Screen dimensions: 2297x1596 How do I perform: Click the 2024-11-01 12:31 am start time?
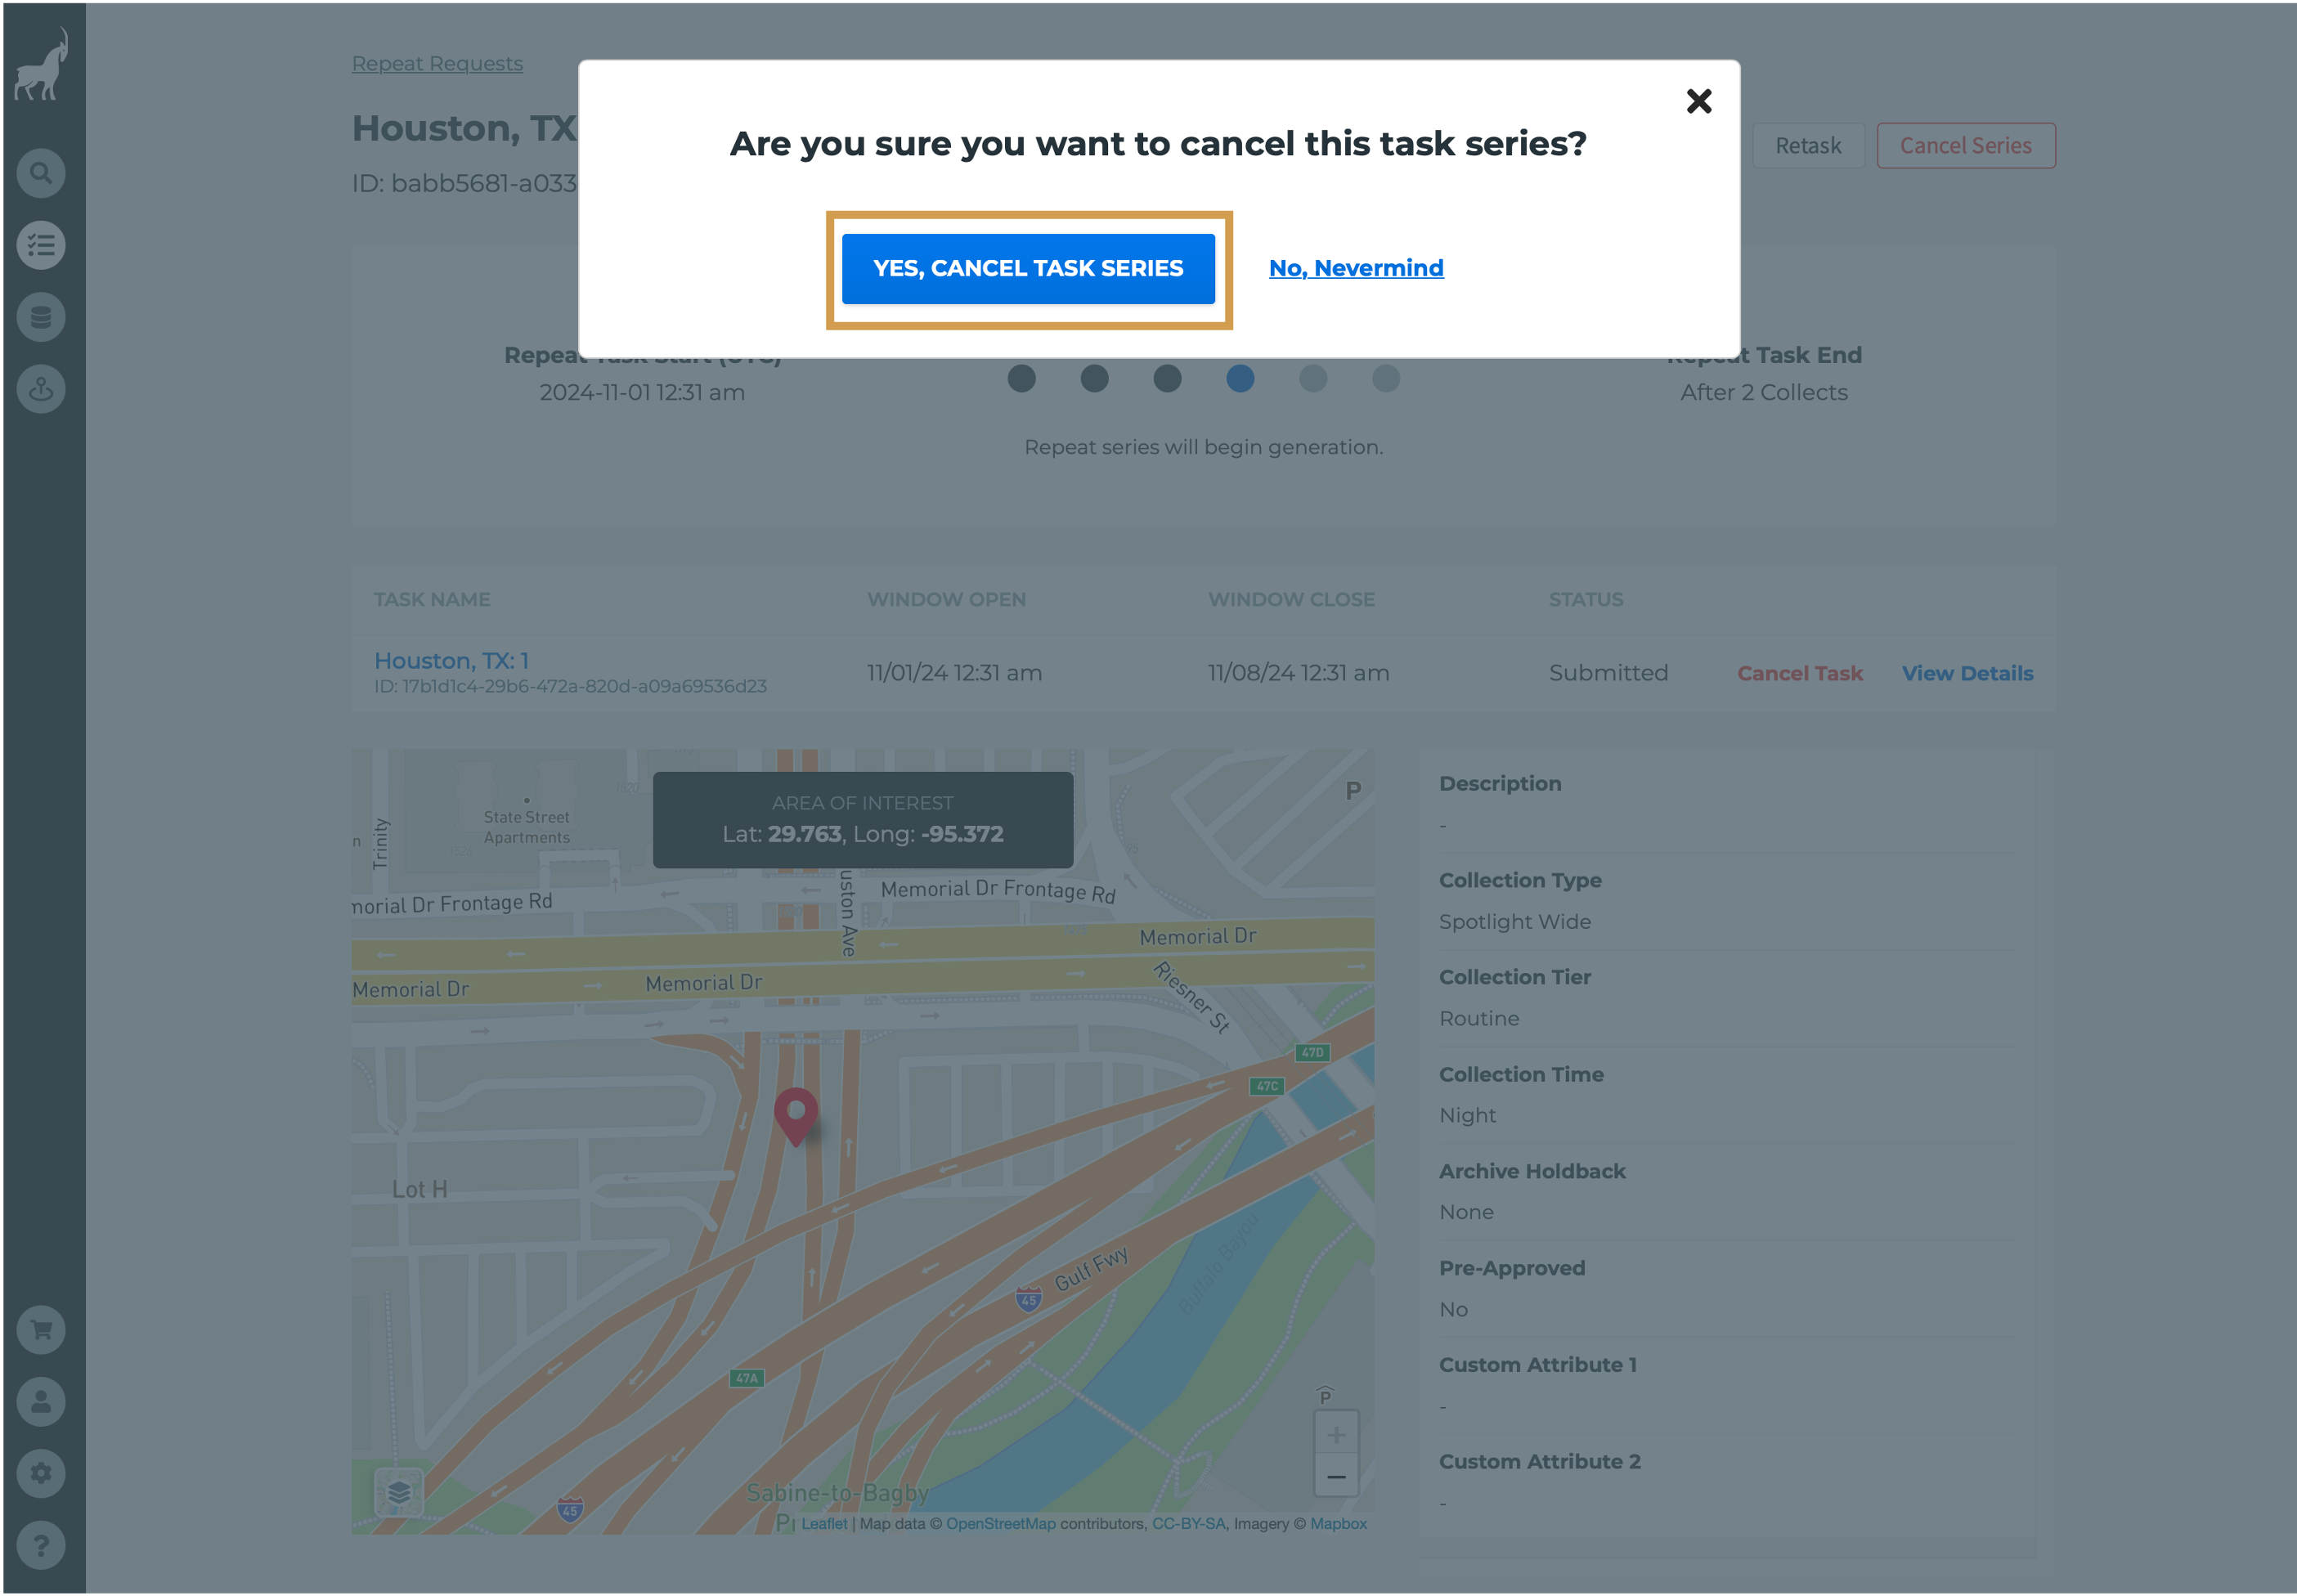pyautogui.click(x=642, y=392)
